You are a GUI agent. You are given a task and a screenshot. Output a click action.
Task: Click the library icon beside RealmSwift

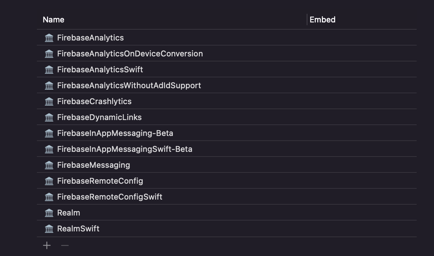(49, 229)
